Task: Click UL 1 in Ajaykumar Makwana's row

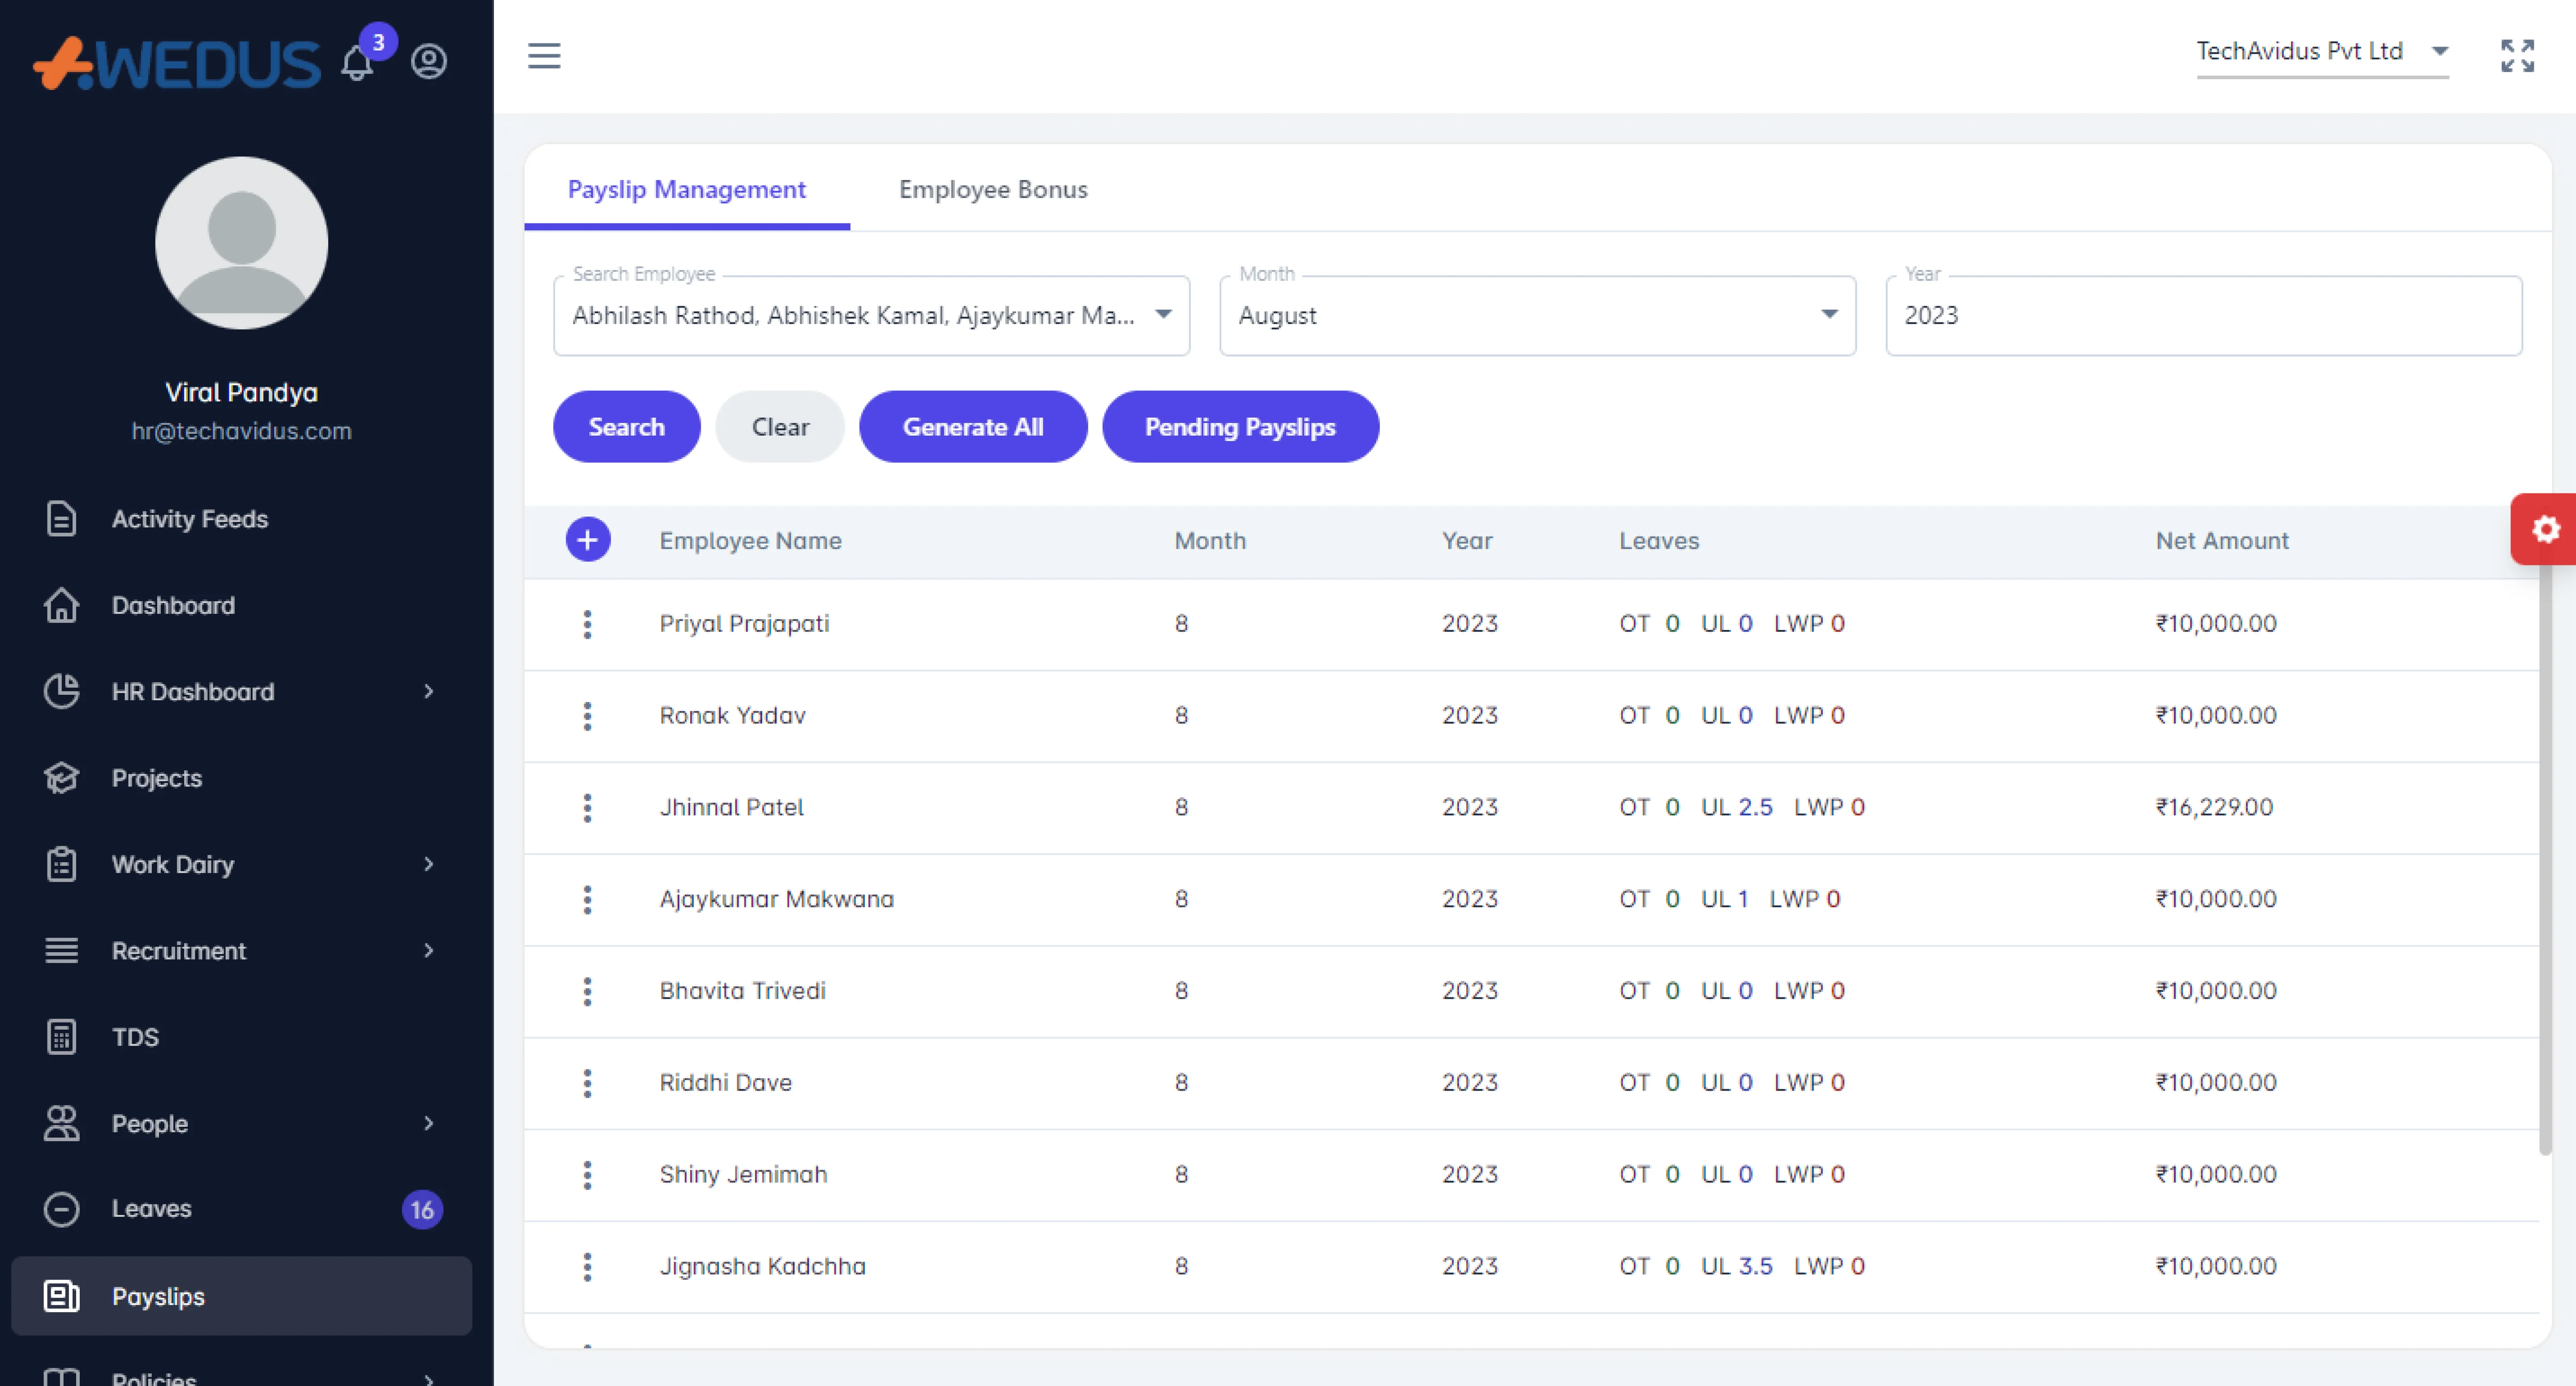Action: click(1725, 899)
